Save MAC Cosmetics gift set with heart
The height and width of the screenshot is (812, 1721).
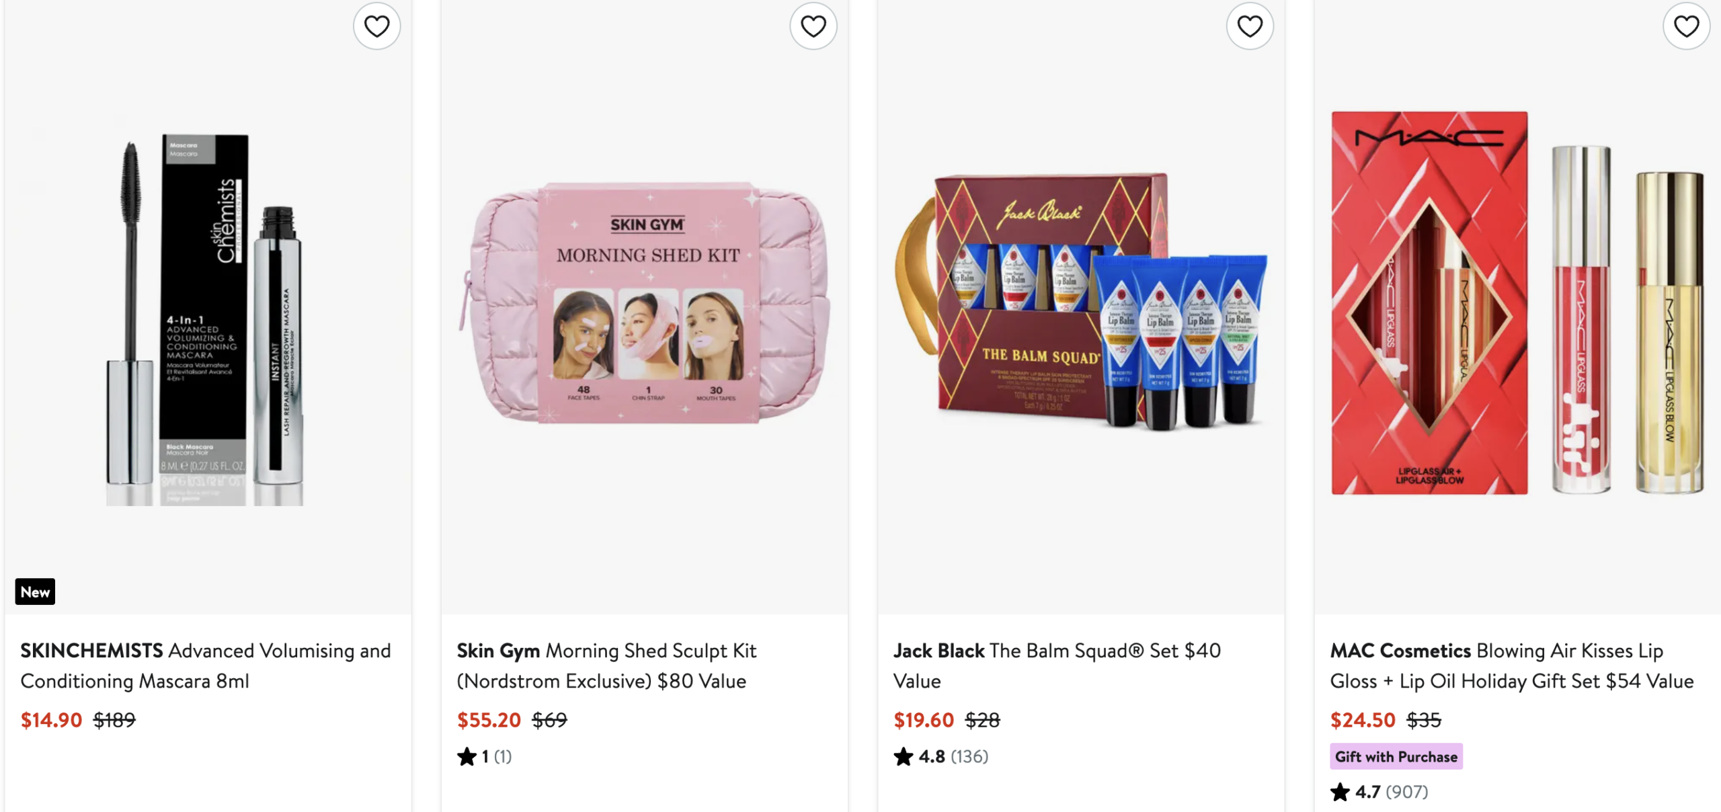1686,27
